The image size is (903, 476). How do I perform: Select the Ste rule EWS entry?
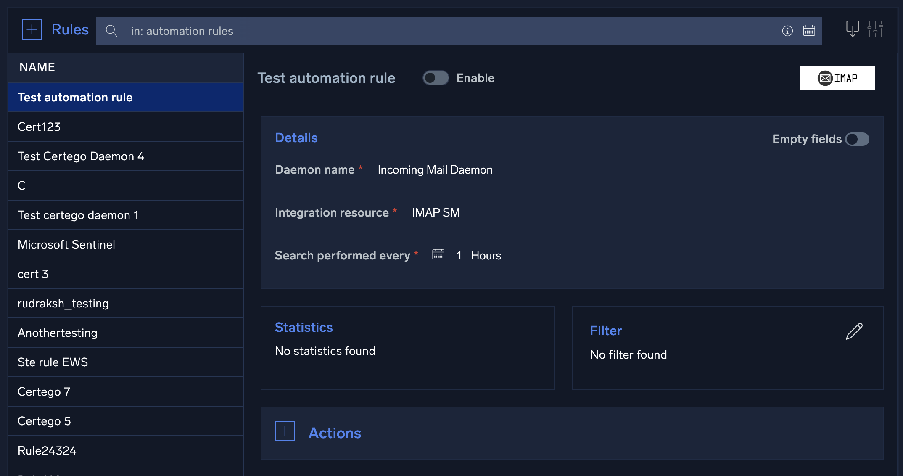pos(126,362)
